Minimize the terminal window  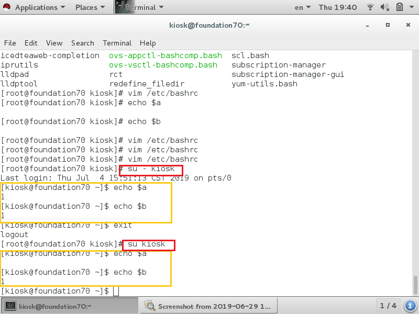368,25
